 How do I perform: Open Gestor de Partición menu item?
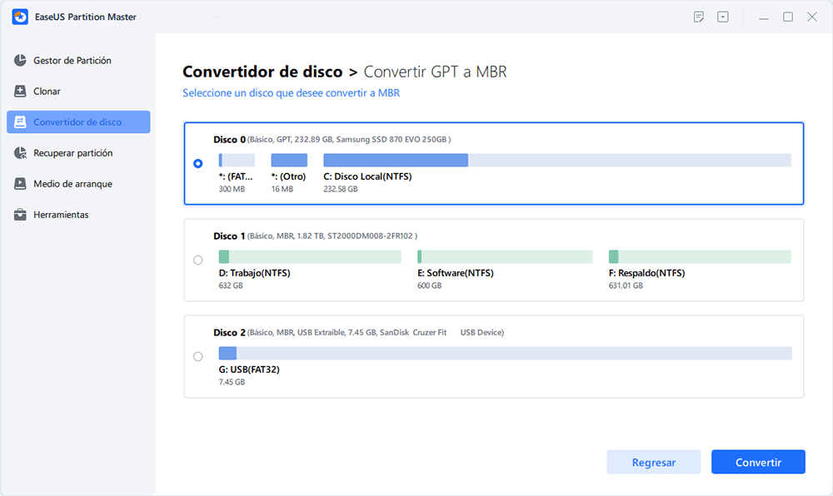pos(78,60)
